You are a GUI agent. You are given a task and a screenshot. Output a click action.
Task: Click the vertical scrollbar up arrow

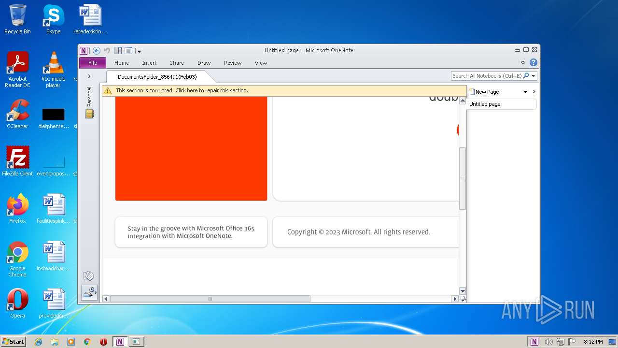463,101
